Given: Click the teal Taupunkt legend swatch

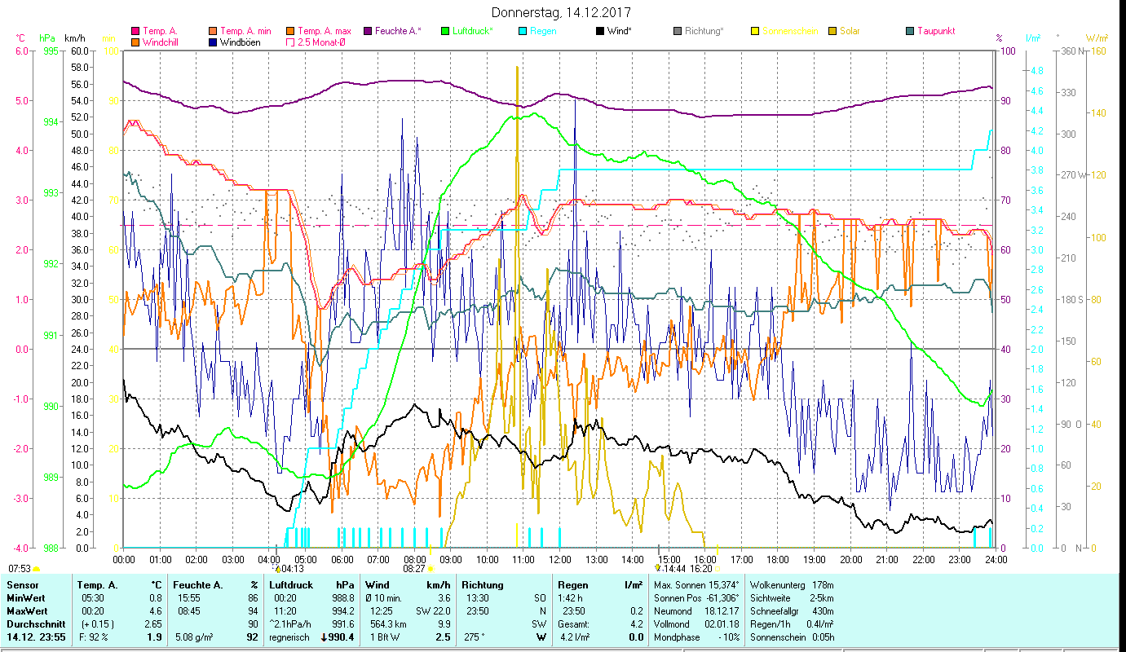Looking at the screenshot, I should click(910, 31).
